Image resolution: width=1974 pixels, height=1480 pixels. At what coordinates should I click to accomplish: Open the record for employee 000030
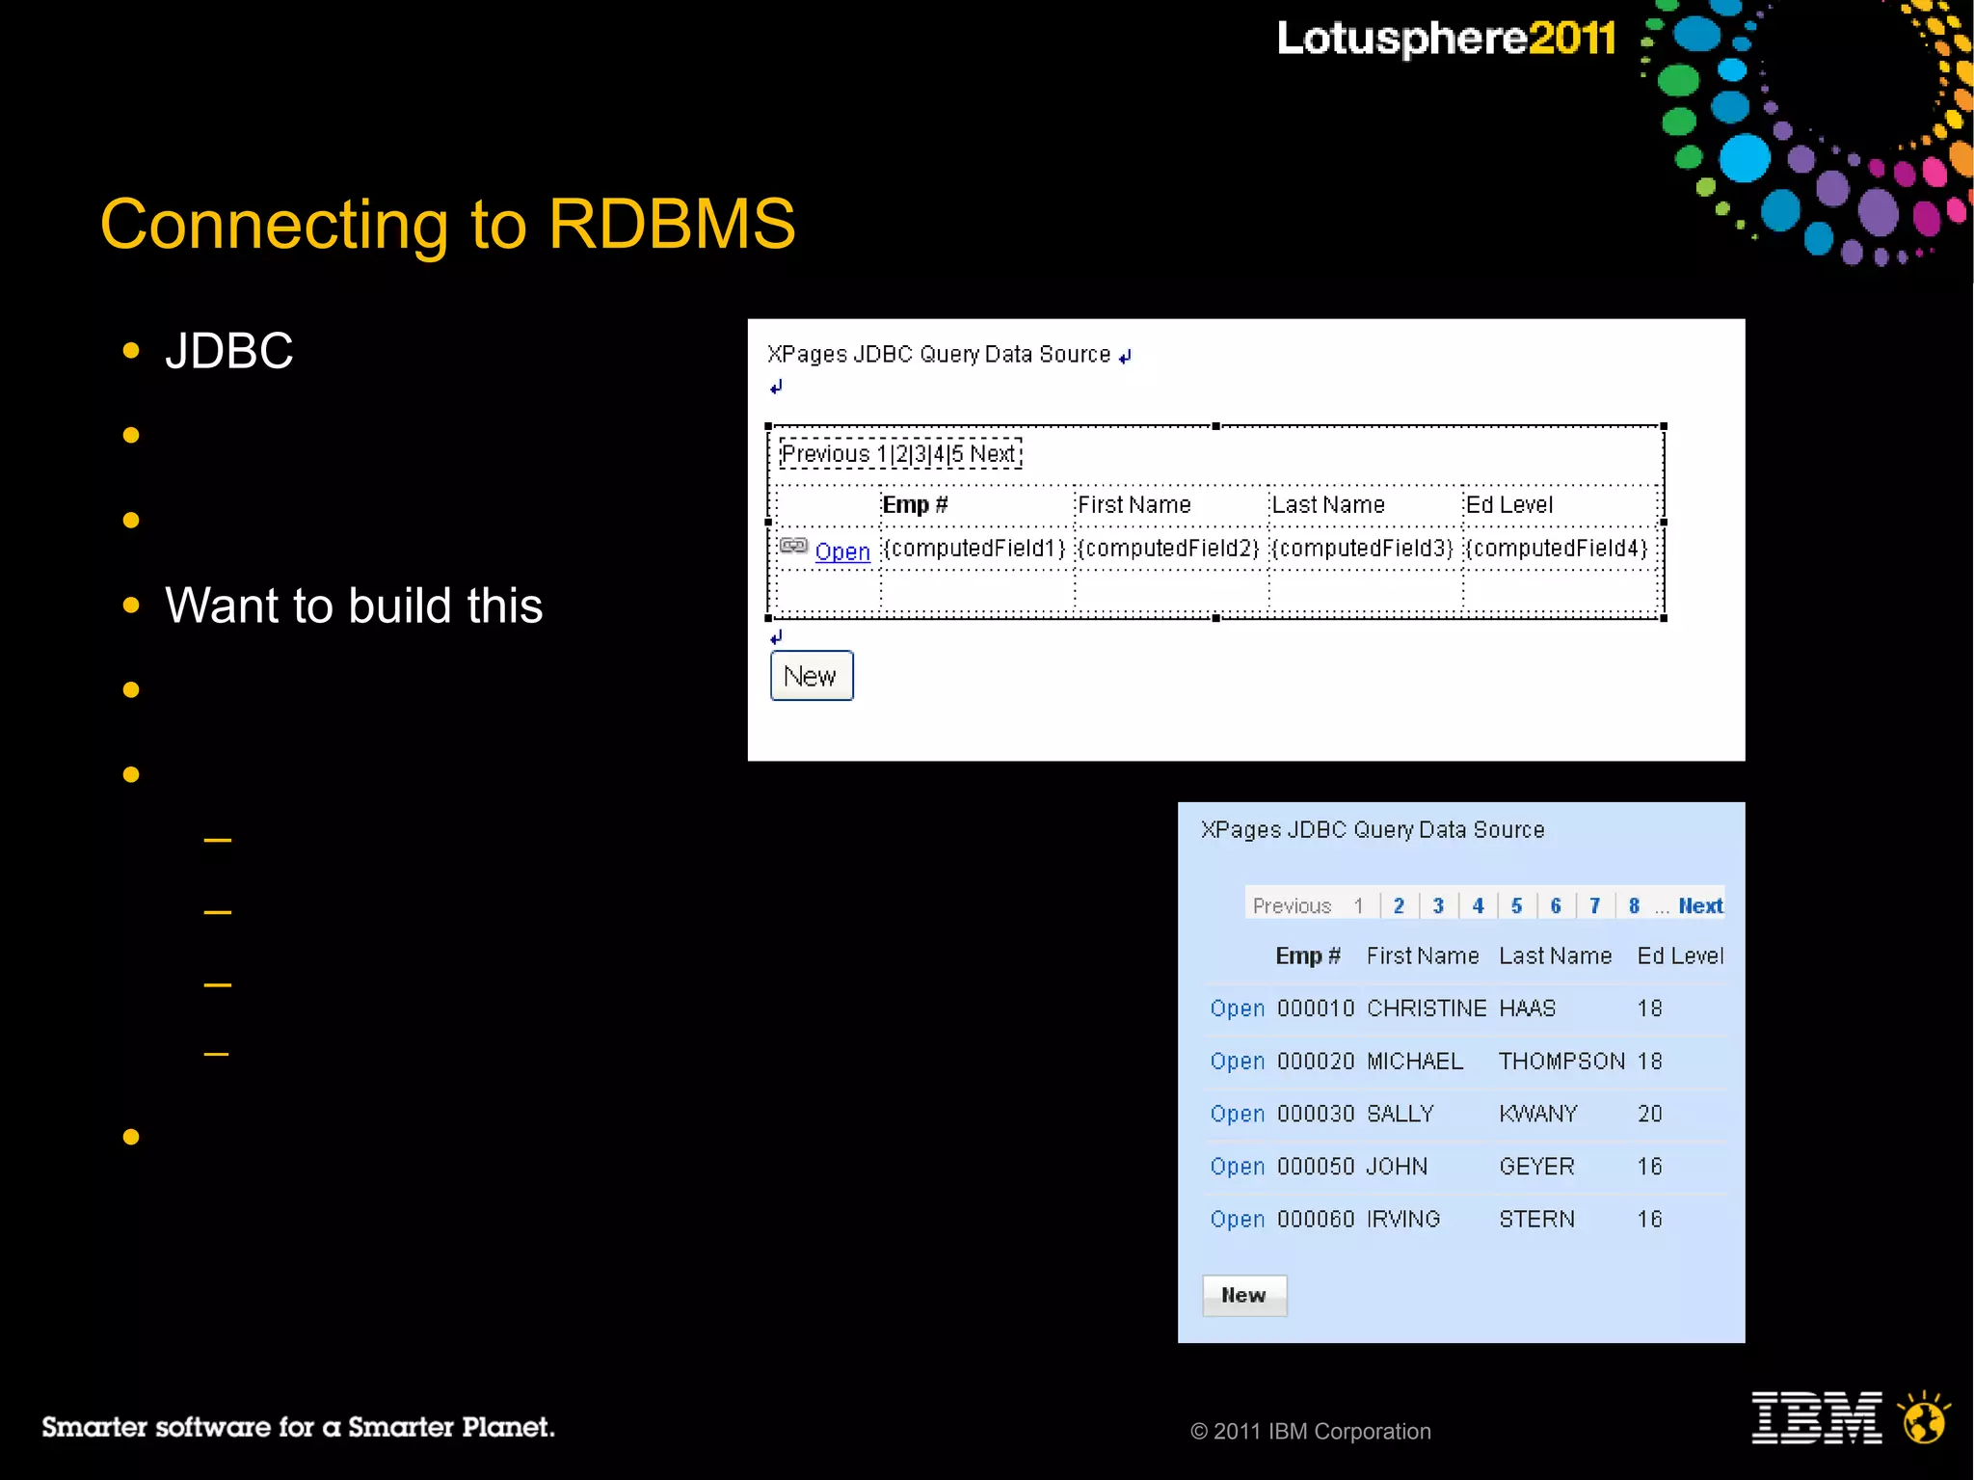coord(1237,1114)
